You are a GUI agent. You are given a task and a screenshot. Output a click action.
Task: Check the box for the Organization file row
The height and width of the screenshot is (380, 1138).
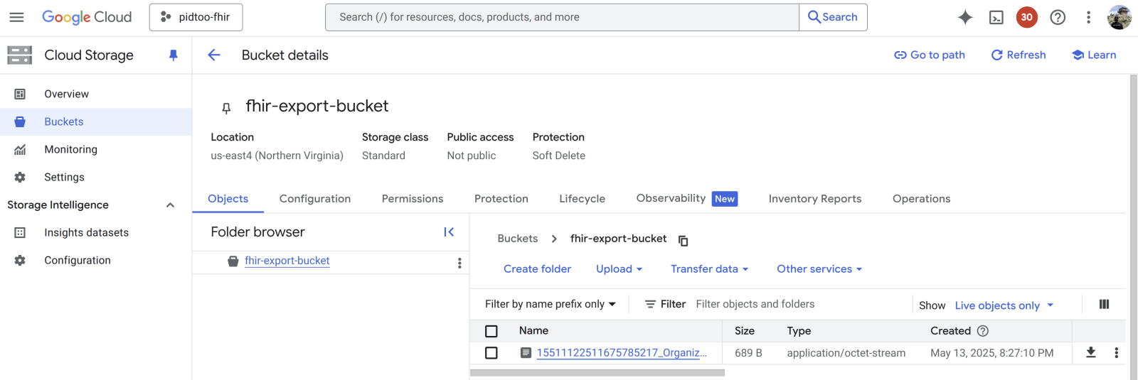(491, 353)
